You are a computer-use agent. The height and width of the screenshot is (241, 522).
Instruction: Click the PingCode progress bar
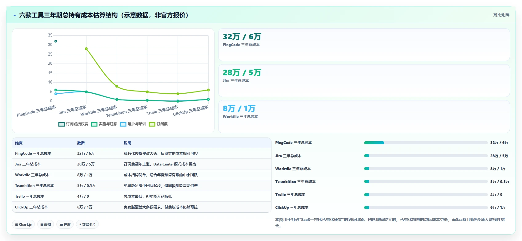[x=426, y=143]
